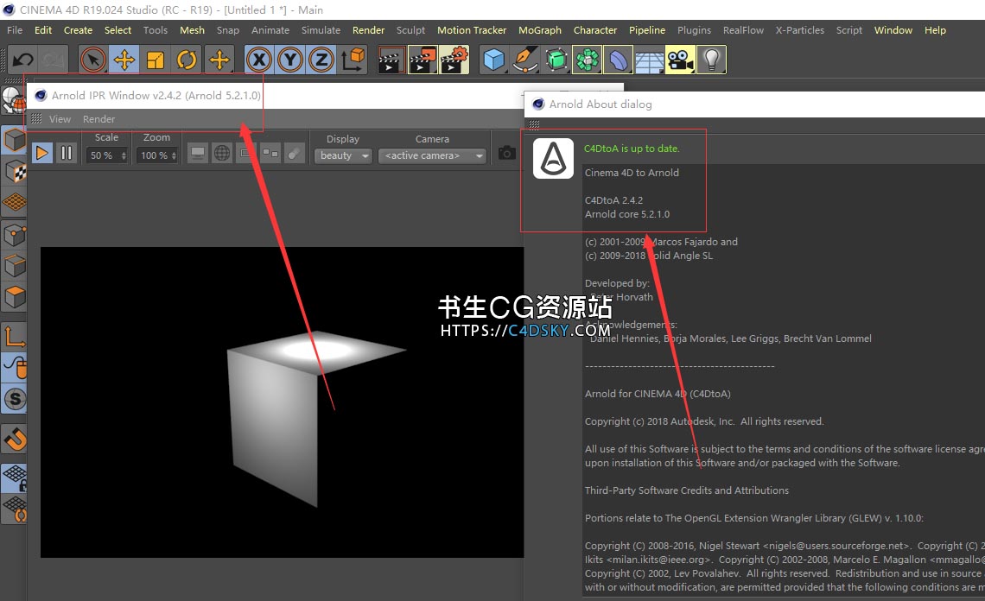
Task: Open the X-Particles menu
Action: pyautogui.click(x=800, y=30)
